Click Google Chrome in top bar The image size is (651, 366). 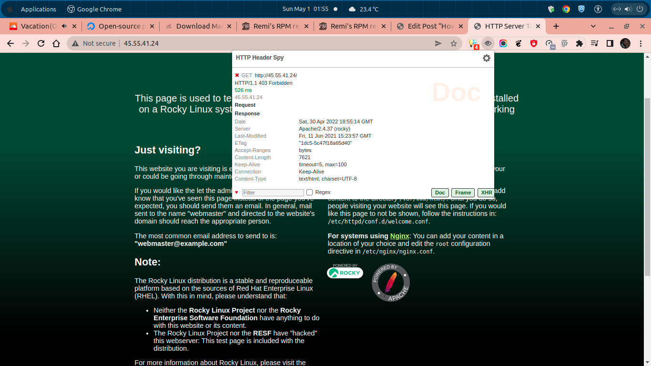94,9
